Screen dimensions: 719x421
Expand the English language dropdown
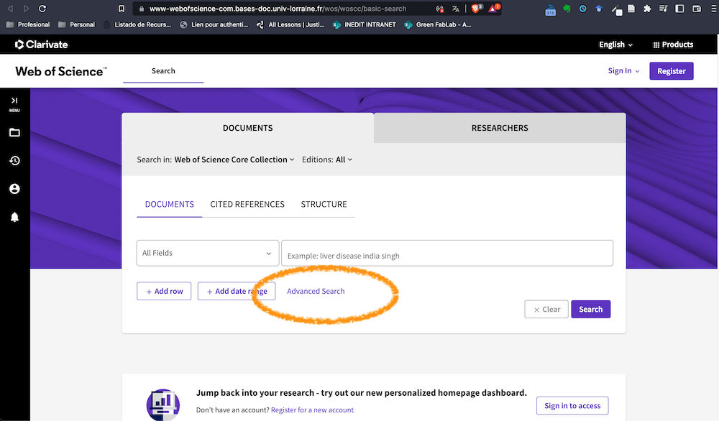click(x=615, y=45)
